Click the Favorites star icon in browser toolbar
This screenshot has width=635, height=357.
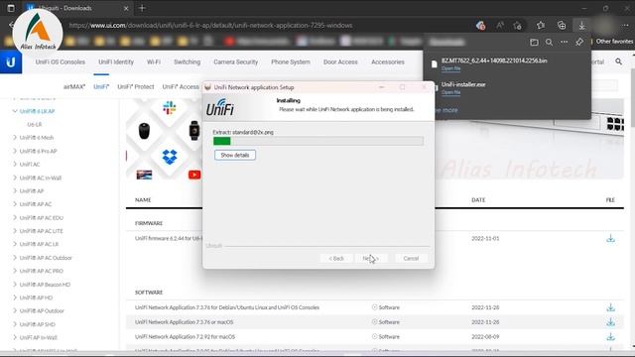click(540, 26)
